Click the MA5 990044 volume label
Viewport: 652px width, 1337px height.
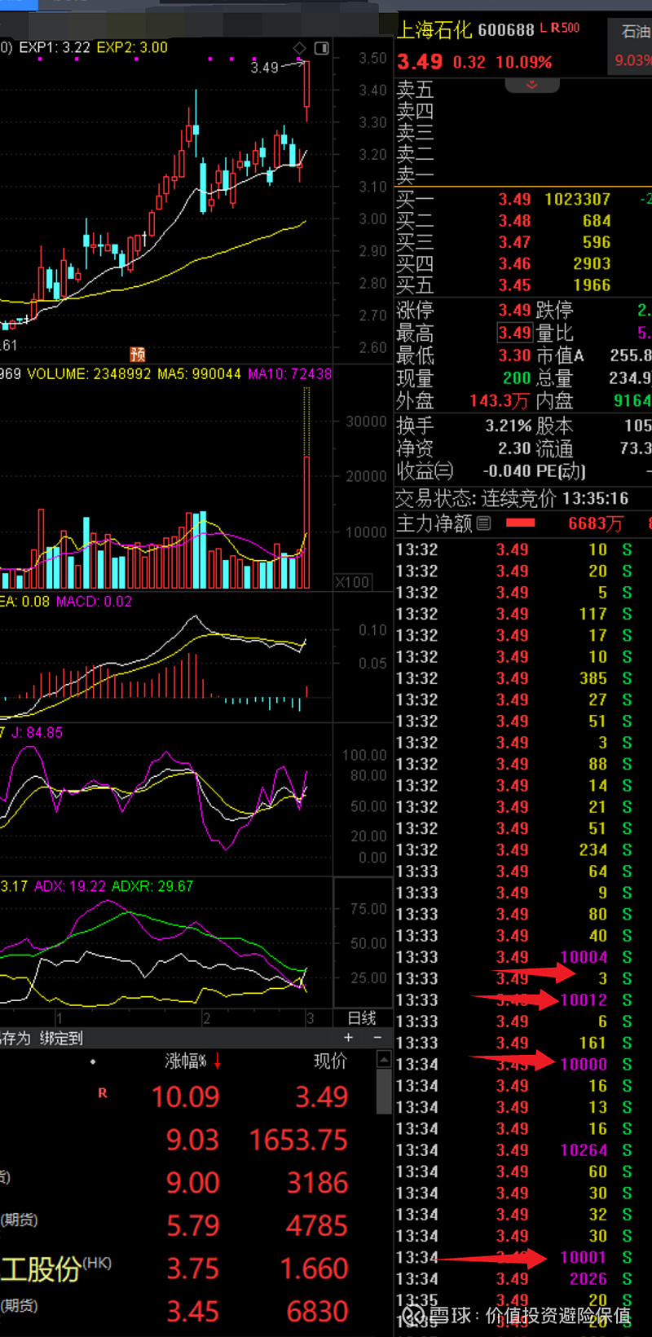(x=199, y=374)
